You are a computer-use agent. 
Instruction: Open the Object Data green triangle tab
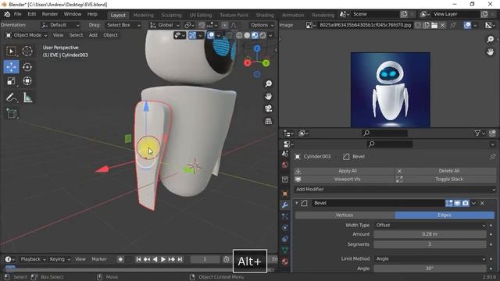point(284,250)
